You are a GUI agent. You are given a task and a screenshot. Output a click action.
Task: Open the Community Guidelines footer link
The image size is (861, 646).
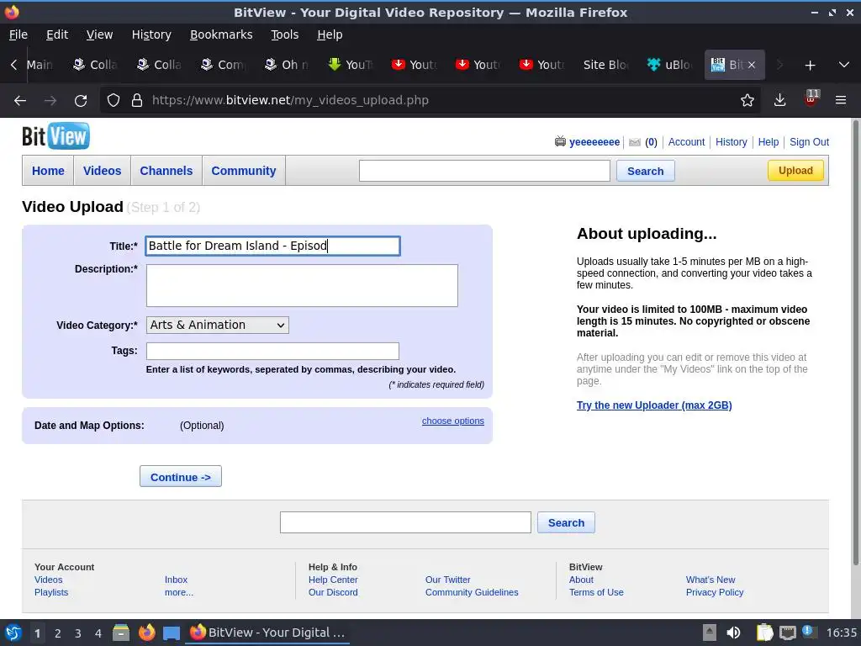[472, 592]
